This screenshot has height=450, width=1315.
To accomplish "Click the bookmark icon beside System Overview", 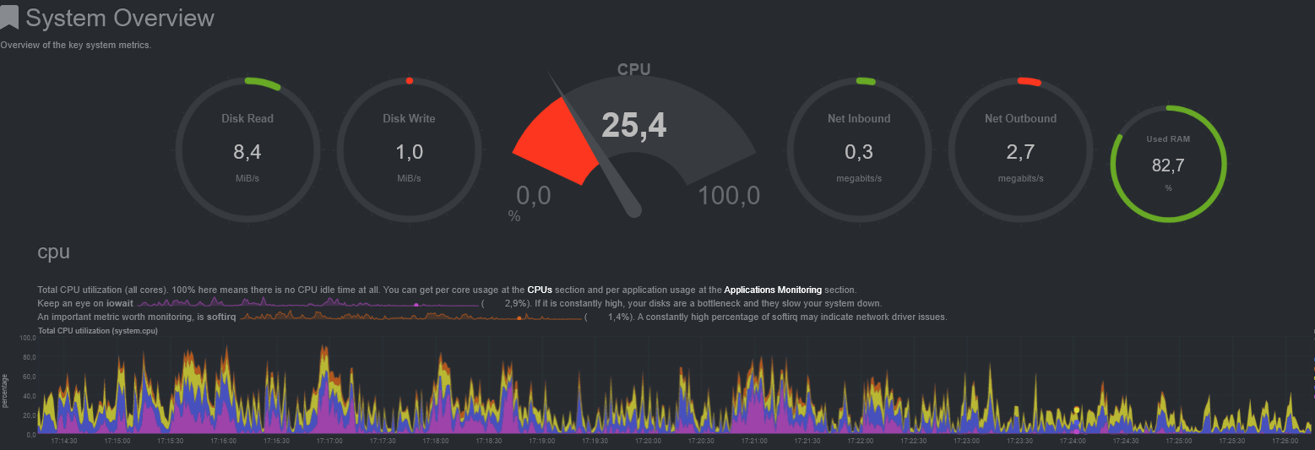I will (9, 18).
